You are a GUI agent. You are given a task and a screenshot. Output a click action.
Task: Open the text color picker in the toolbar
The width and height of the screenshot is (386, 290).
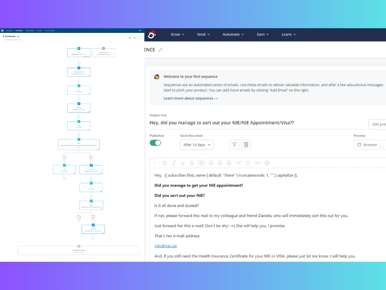pos(248,163)
